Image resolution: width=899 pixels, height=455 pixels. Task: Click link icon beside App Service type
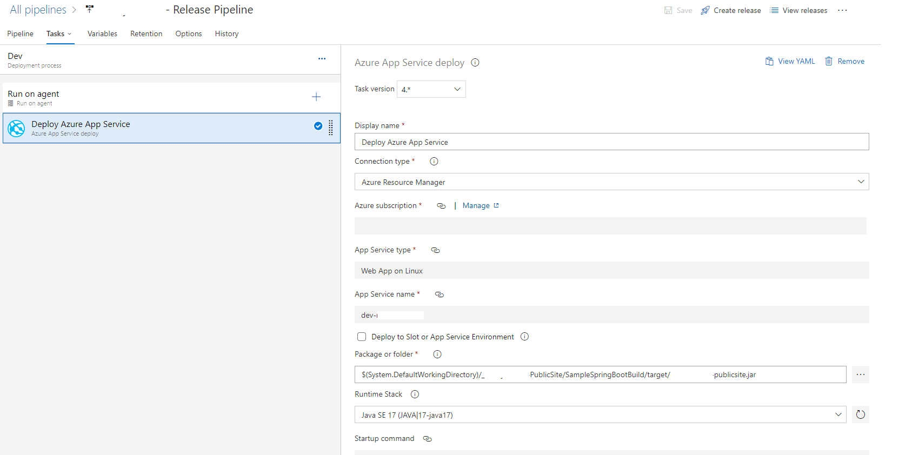[435, 250]
